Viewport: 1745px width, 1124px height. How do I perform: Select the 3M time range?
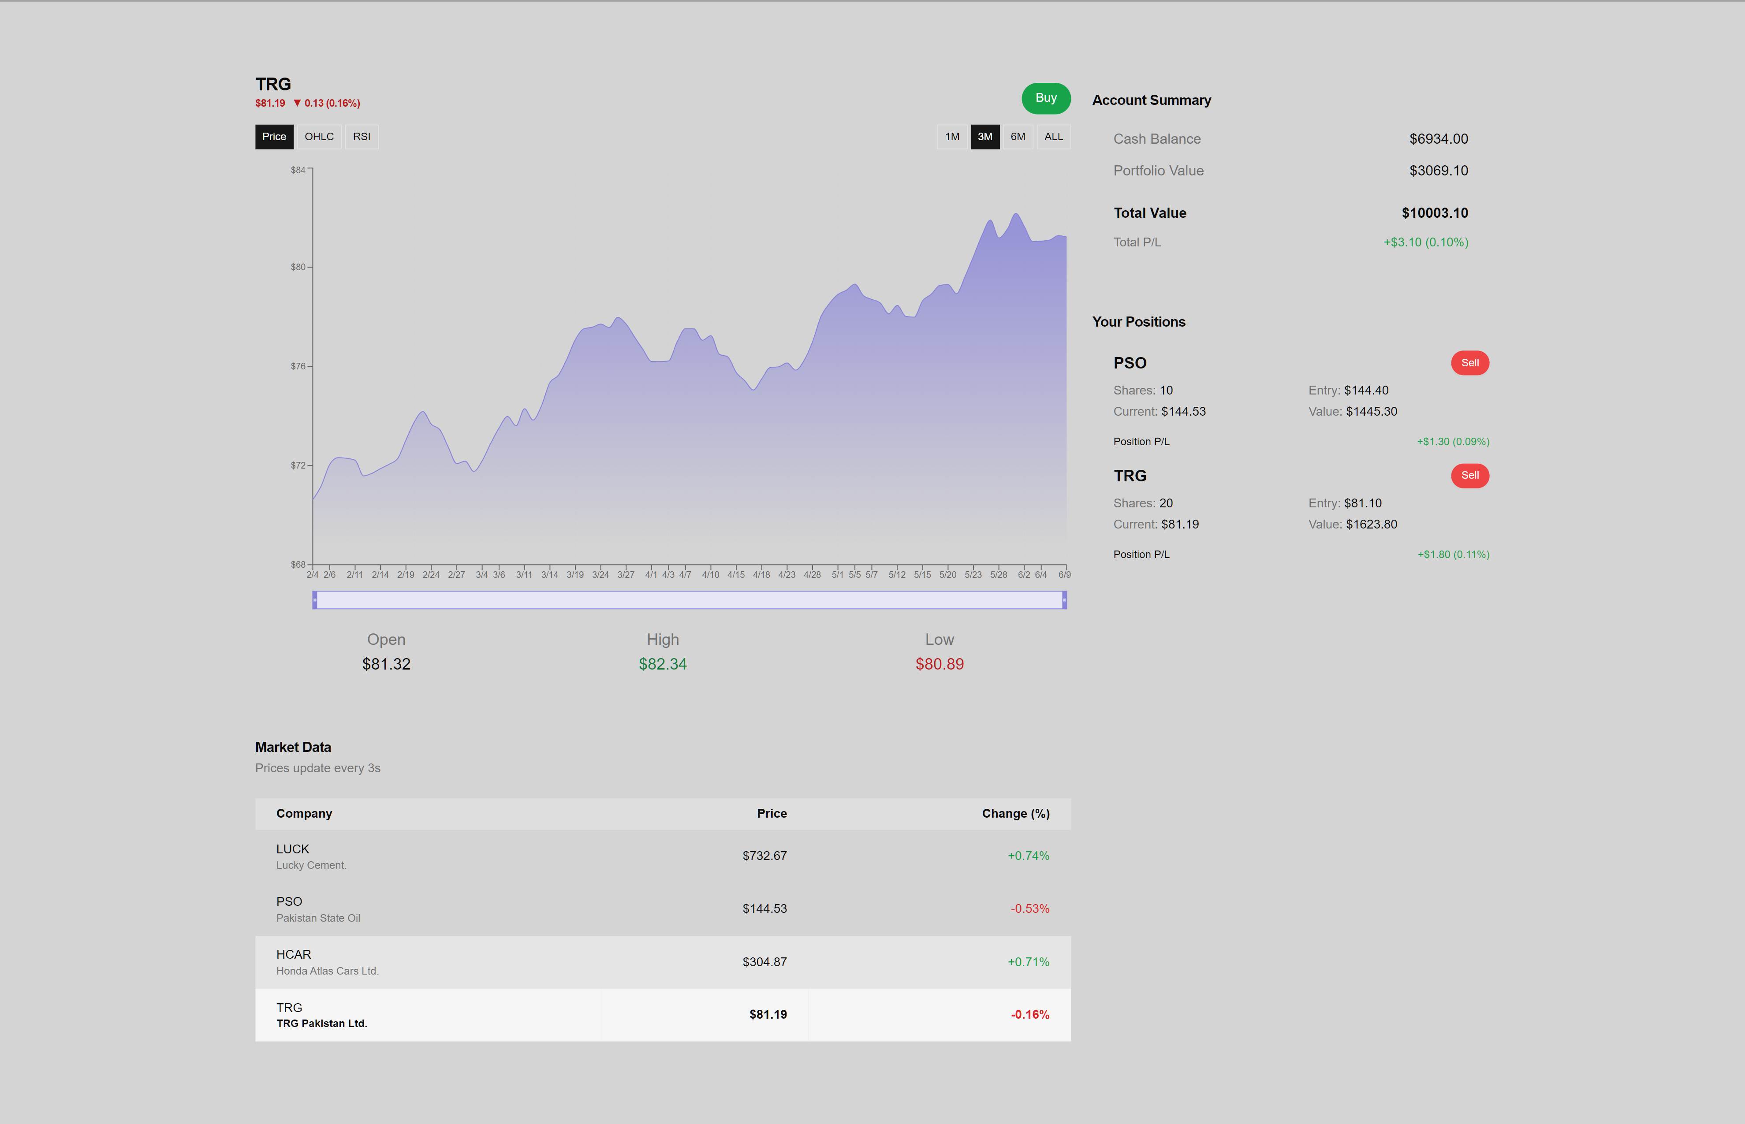[x=984, y=137]
